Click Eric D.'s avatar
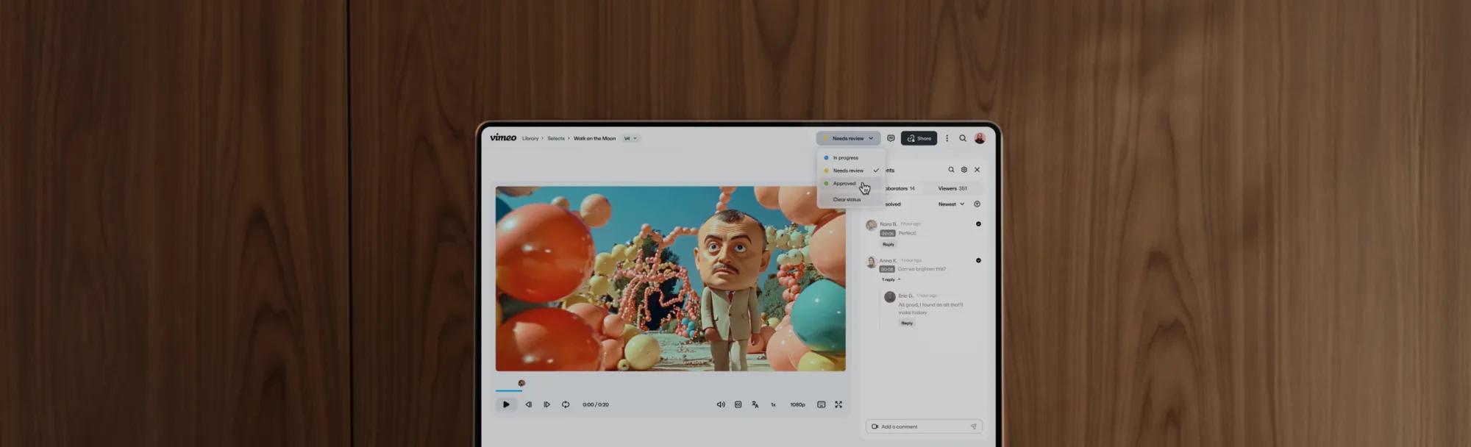This screenshot has width=1471, height=447. click(x=890, y=297)
